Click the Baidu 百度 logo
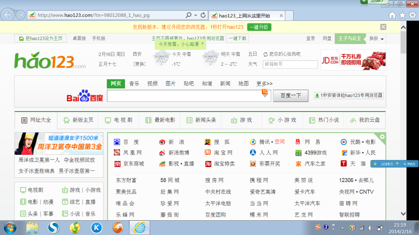This screenshot has width=419, height=235. [x=85, y=95]
